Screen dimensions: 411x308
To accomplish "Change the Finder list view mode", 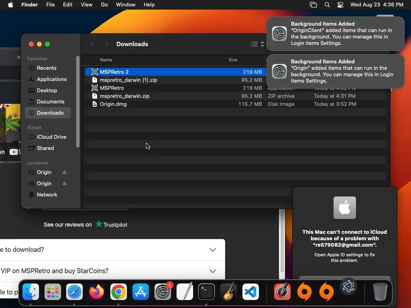I will pos(257,44).
